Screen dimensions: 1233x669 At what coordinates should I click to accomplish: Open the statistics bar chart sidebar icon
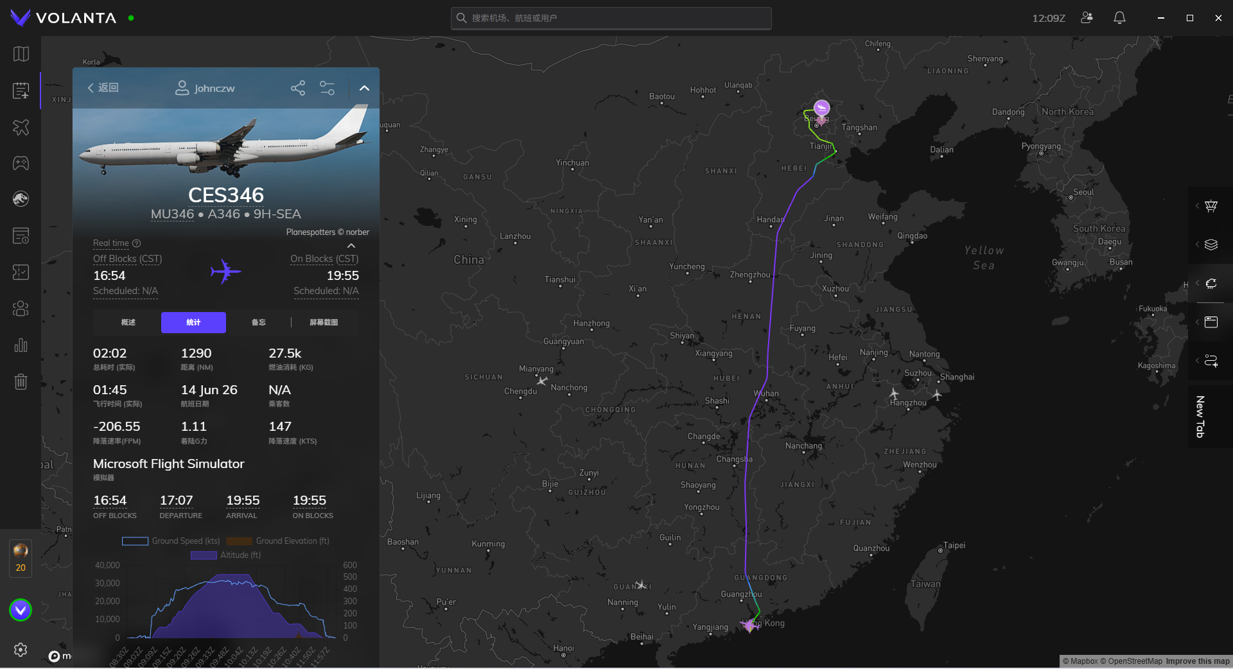pos(21,345)
